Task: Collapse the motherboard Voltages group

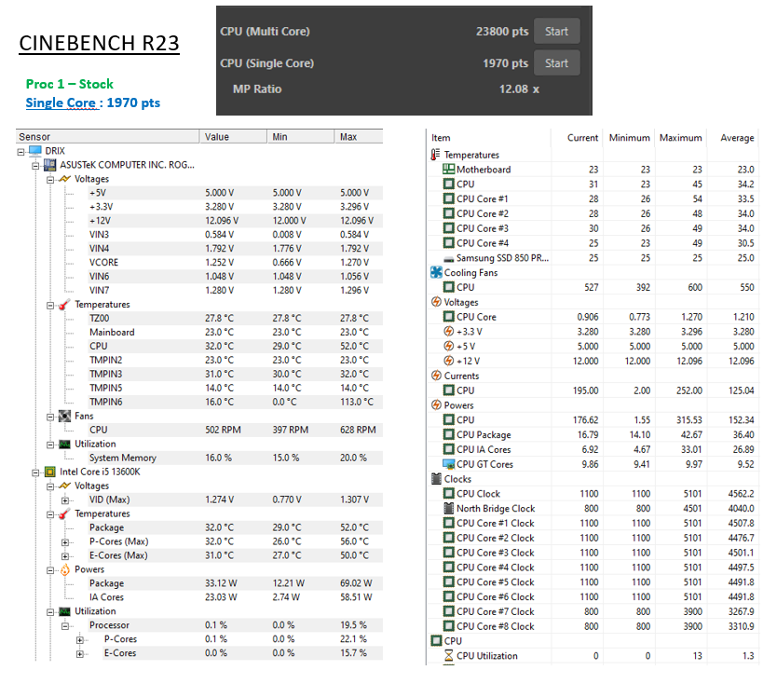Action: (50, 180)
